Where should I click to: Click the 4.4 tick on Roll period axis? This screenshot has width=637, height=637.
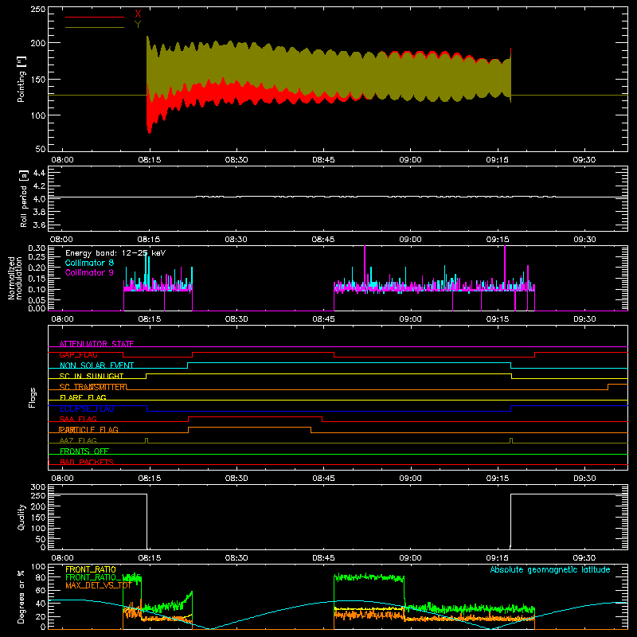(x=39, y=173)
